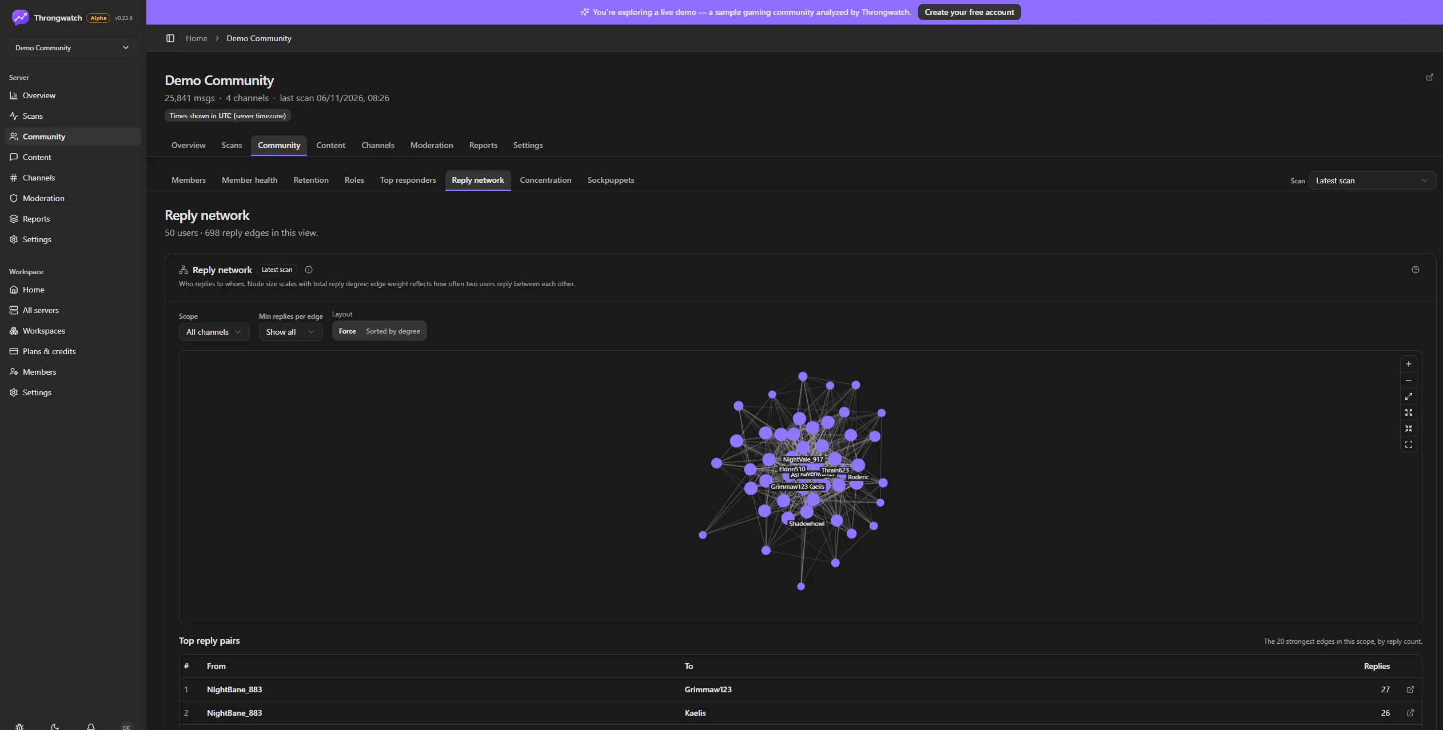The image size is (1443, 730).
Task: Open Channels in the Server sidebar
Action: pos(73,178)
